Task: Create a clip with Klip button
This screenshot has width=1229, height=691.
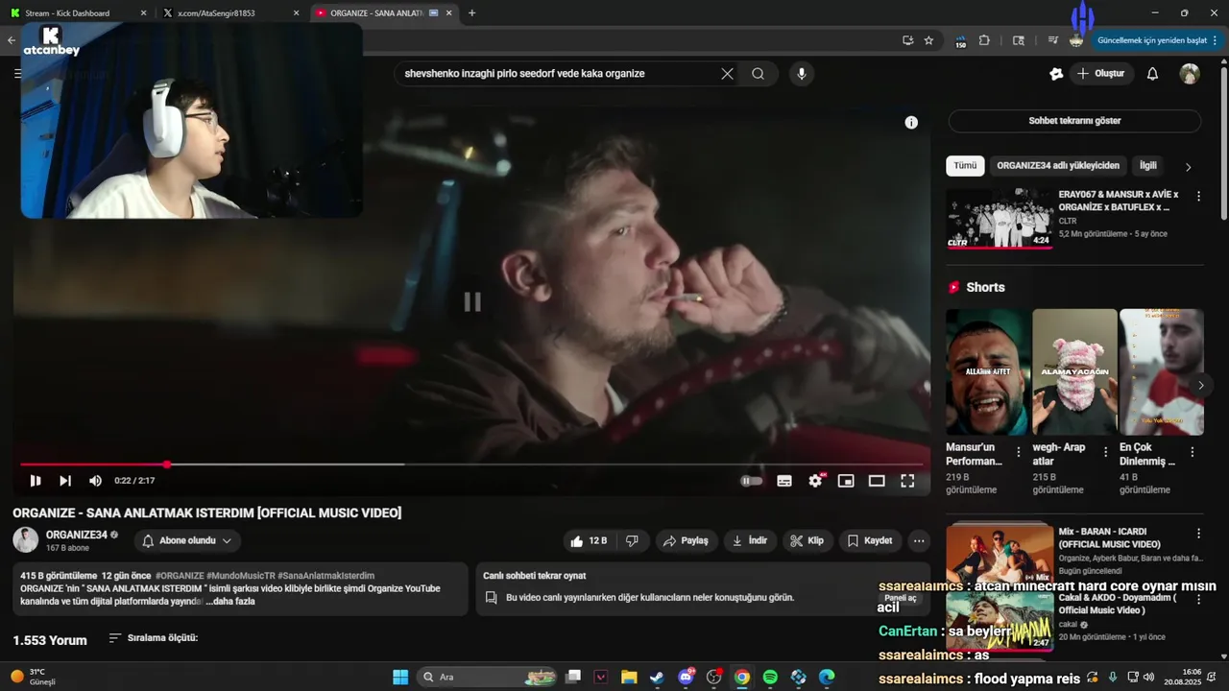Action: [807, 540]
